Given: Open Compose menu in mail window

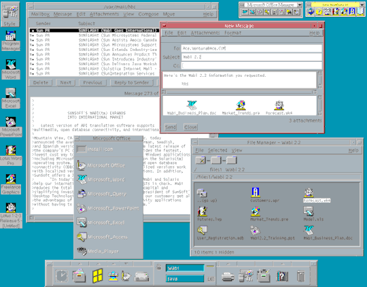Looking at the screenshot, I should click(148, 14).
